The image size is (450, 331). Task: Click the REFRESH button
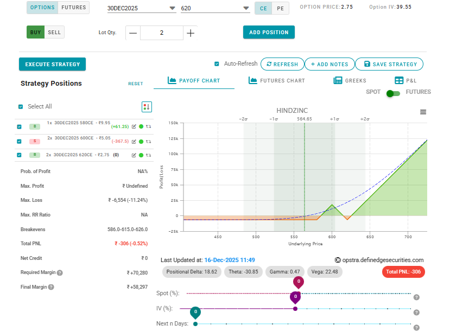pyautogui.click(x=282, y=64)
